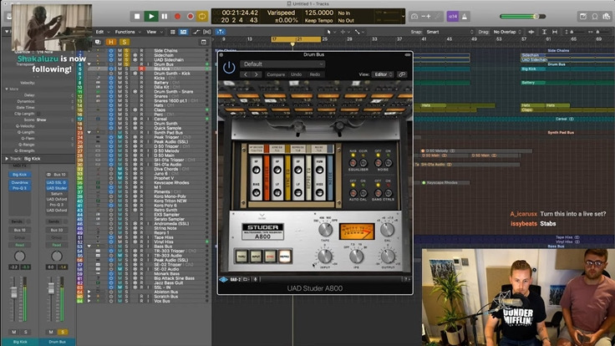The image size is (615, 346).
Task: Toggle the orange Hide H button
Action: 109,42
